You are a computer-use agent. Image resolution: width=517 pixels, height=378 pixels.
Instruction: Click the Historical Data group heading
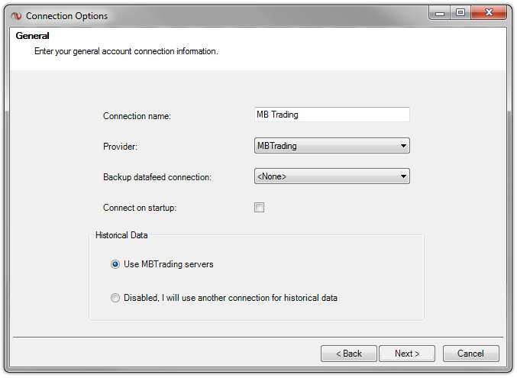tap(121, 235)
